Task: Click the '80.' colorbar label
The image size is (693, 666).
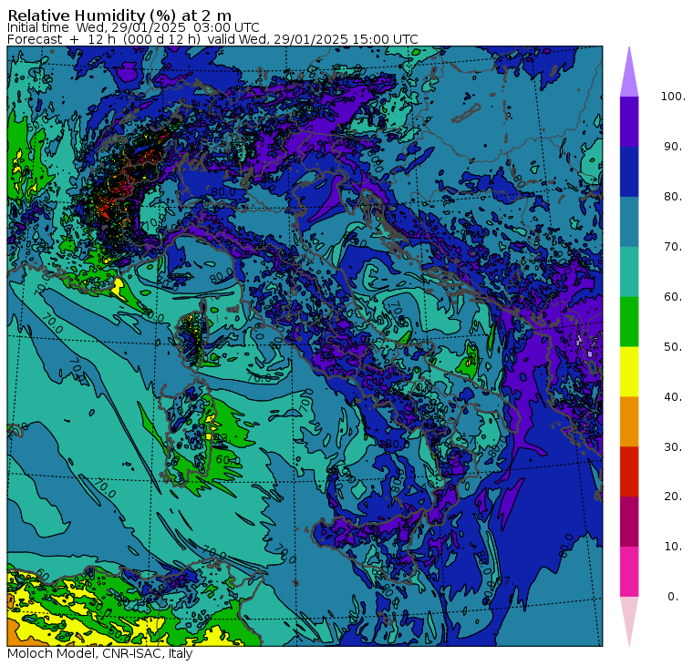Action: coord(673,197)
